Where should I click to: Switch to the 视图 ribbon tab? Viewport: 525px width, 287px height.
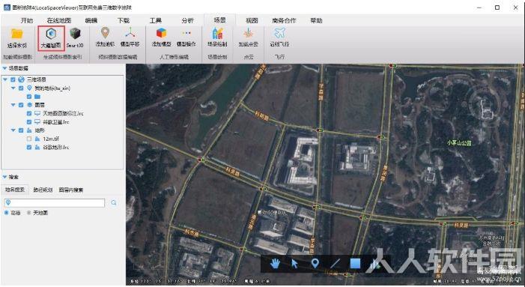pyautogui.click(x=252, y=20)
